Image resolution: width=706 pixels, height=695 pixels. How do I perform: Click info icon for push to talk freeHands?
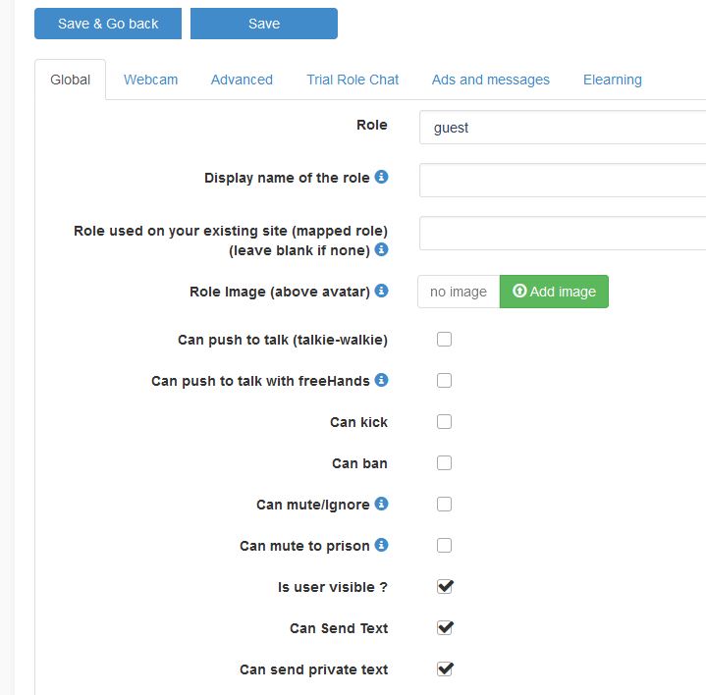point(382,380)
